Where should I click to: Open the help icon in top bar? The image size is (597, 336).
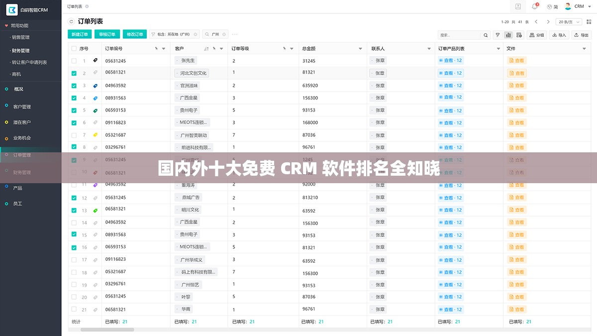tap(518, 6)
